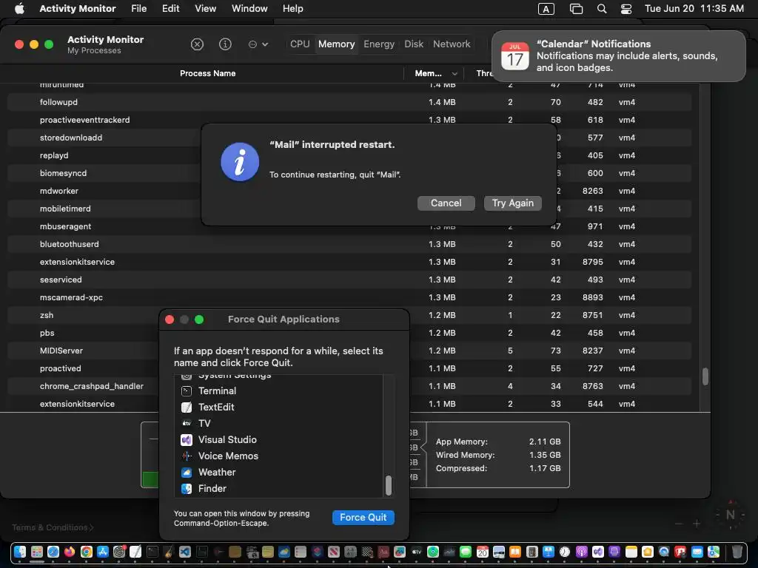The image size is (758, 568).
Task: Open Control Center in the menu bar
Action: point(626,9)
